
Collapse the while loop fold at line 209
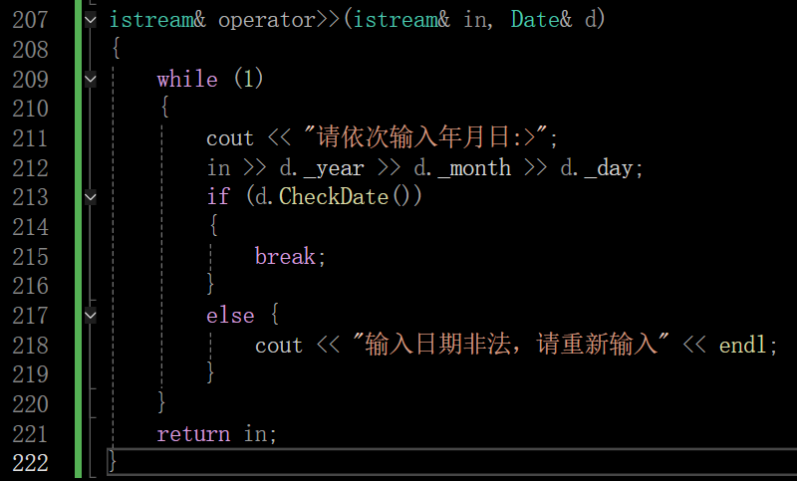click(x=91, y=80)
